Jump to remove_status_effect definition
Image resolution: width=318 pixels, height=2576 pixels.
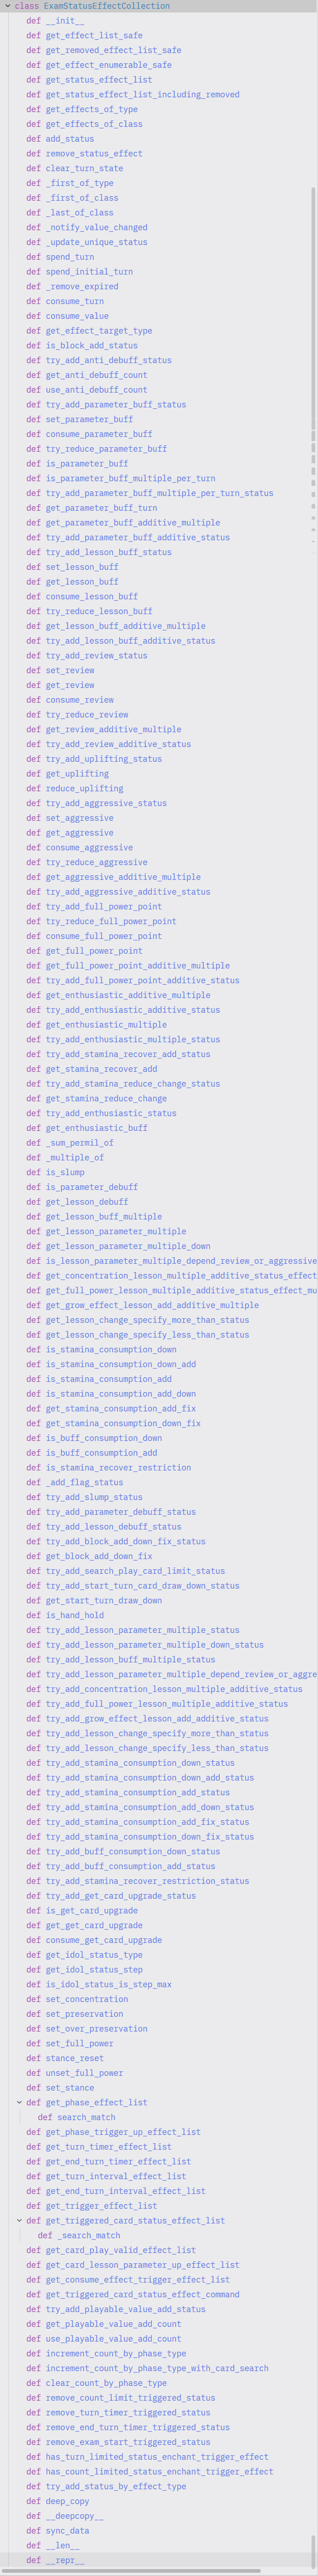pyautogui.click(x=94, y=153)
